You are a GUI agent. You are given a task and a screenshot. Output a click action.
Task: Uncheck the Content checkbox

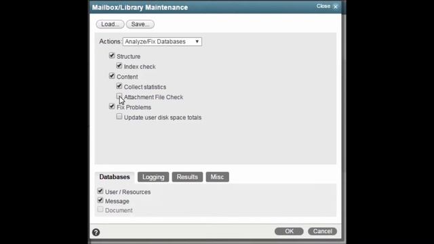point(112,76)
